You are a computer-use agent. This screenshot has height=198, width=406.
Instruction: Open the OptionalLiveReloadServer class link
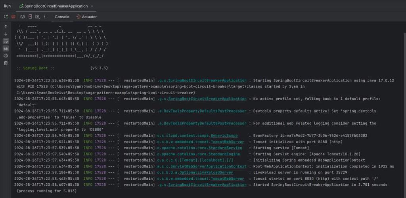(206, 172)
